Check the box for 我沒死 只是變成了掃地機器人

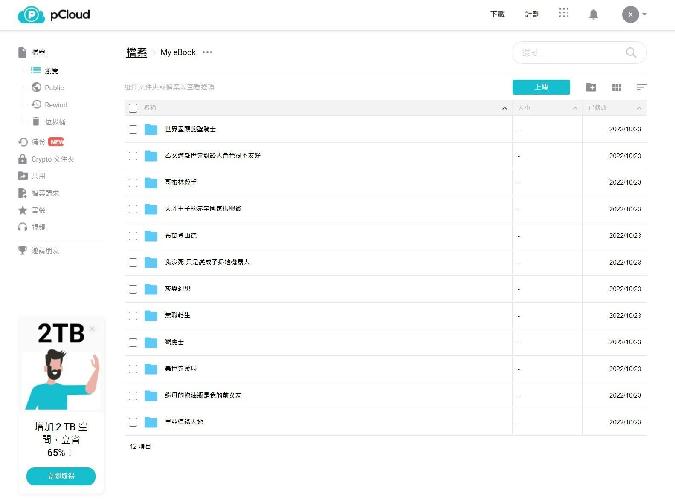tap(133, 263)
